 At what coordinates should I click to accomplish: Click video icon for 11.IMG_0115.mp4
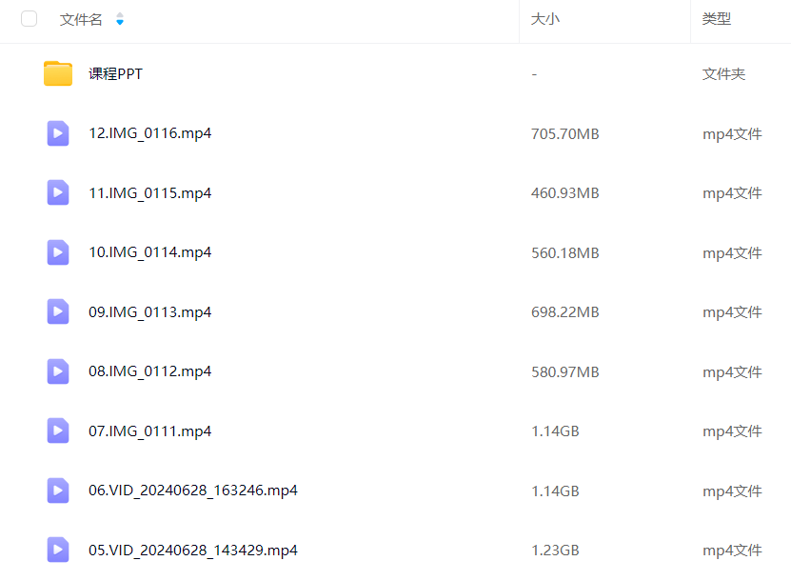[x=58, y=192]
